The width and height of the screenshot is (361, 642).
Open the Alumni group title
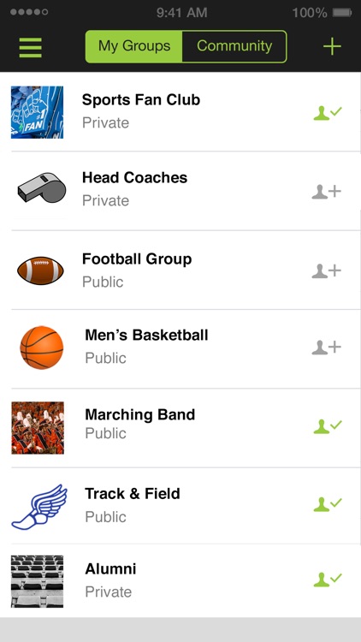coord(110,568)
